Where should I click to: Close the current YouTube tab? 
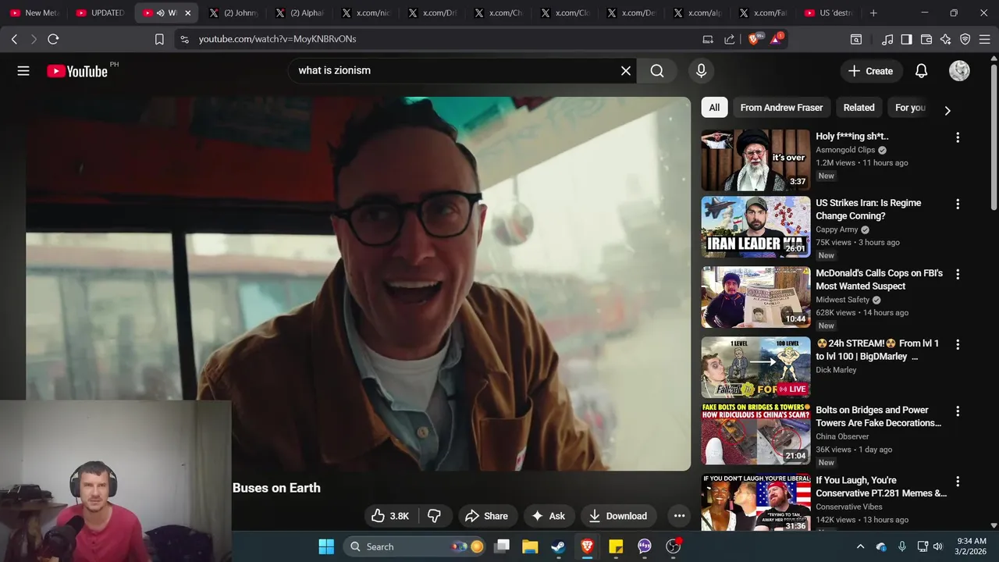[x=187, y=12]
